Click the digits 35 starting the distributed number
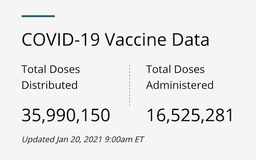This screenshot has height=160, width=256. coord(31,115)
